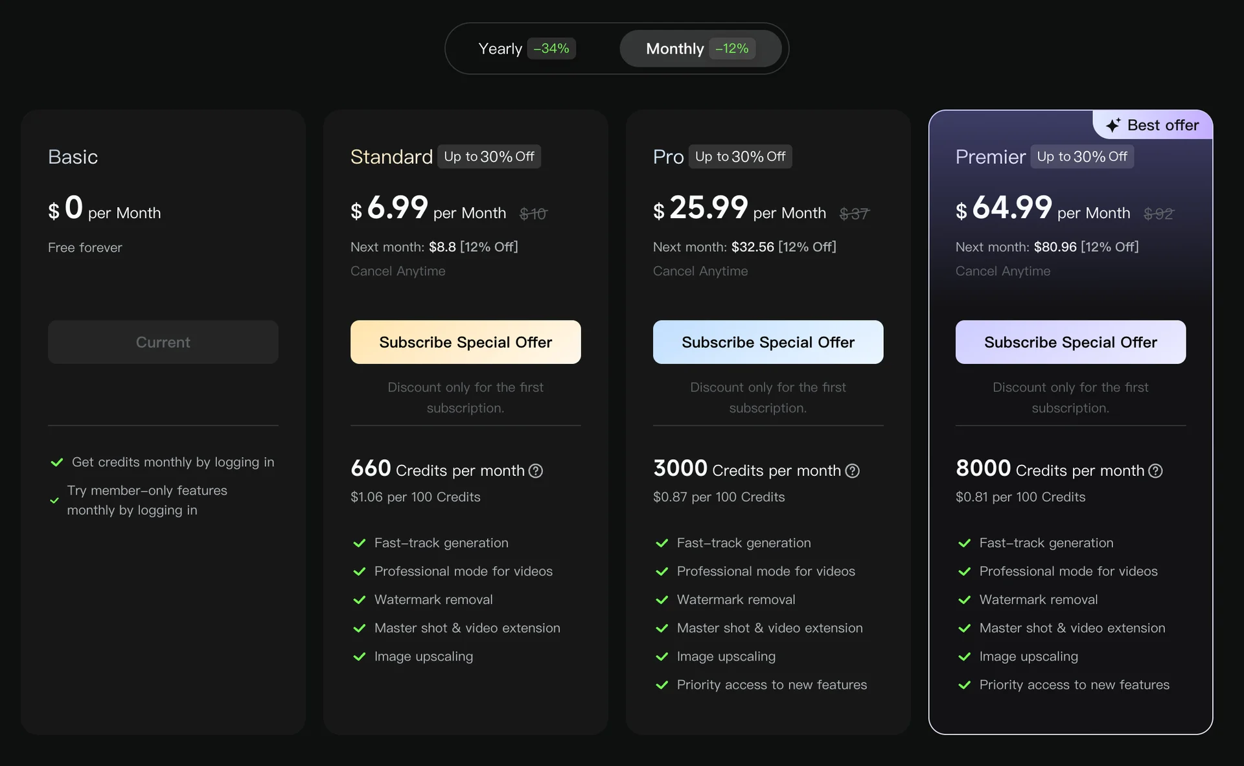The image size is (1244, 766).
Task: Click the Best offer label on Premier
Action: [x=1163, y=126]
